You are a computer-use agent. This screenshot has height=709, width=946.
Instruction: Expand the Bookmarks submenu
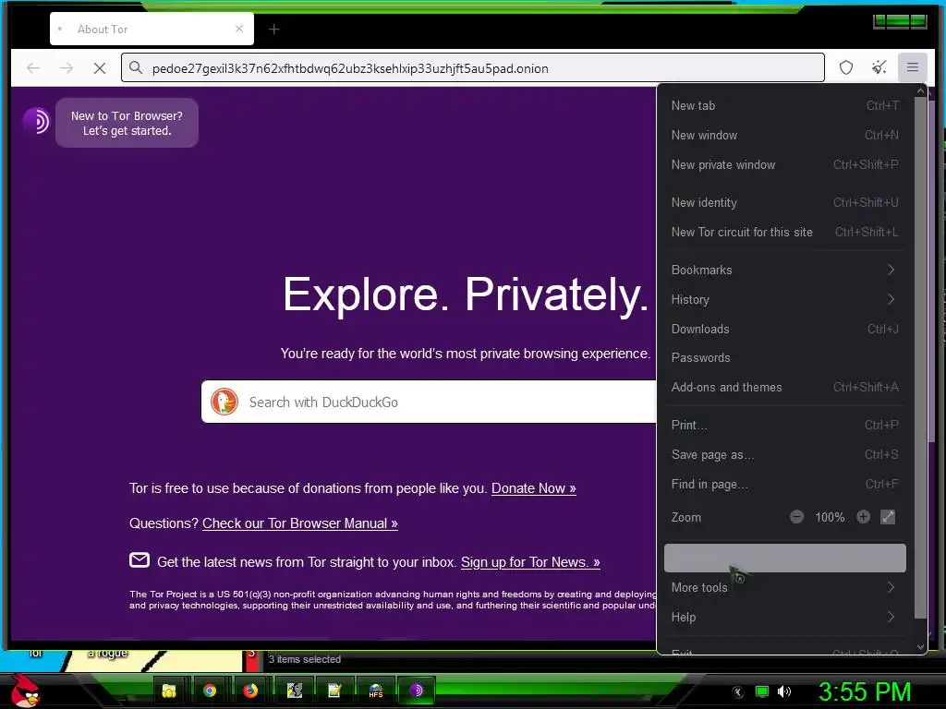(x=784, y=270)
